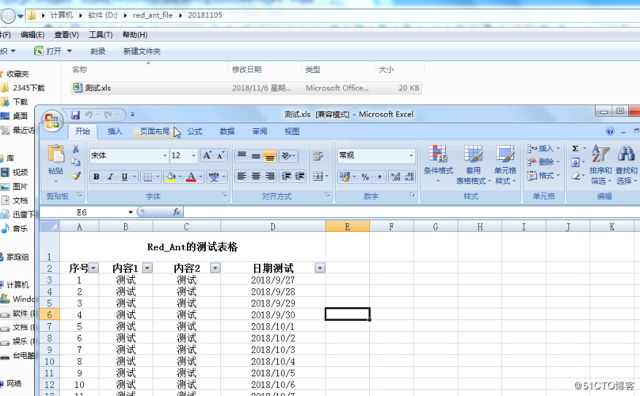Open 工具(T) menu in Explorer window
This screenshot has height=396, width=640.
pyautogui.click(x=101, y=35)
